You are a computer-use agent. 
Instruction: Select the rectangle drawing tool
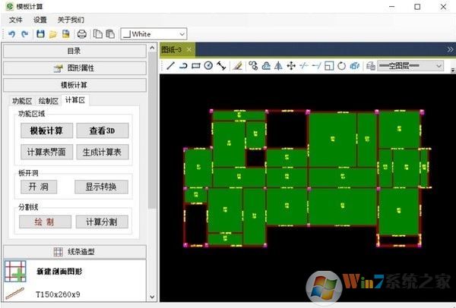(x=196, y=66)
